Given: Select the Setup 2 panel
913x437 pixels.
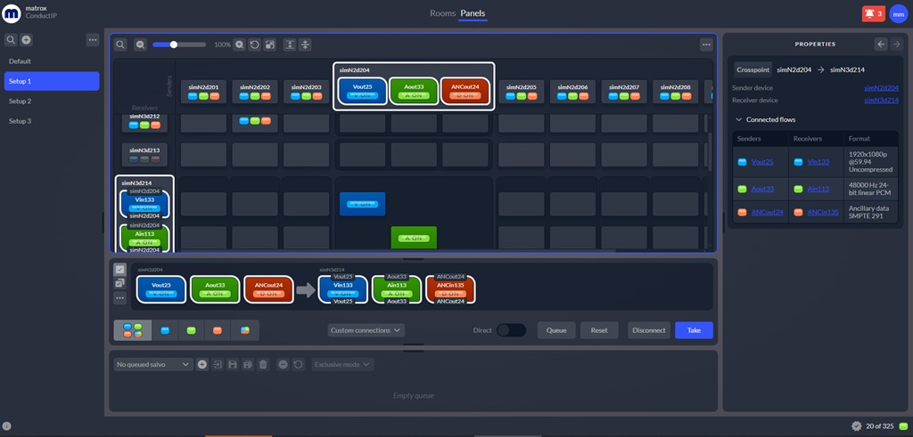Looking at the screenshot, I should pos(52,101).
